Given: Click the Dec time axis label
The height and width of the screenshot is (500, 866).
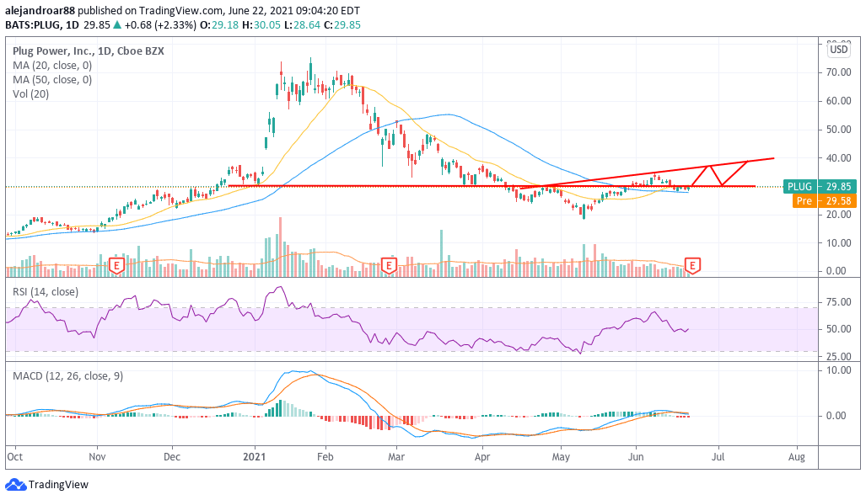Looking at the screenshot, I should pos(172,457).
